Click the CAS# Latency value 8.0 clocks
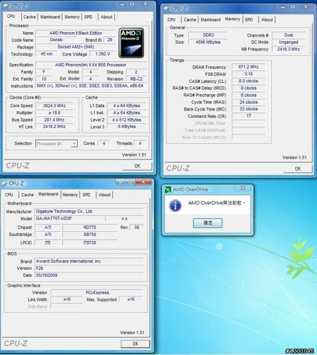The width and height of the screenshot is (317, 355). pos(248,81)
